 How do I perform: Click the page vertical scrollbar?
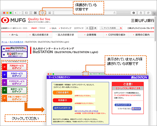pyautogui.click(x=155, y=29)
